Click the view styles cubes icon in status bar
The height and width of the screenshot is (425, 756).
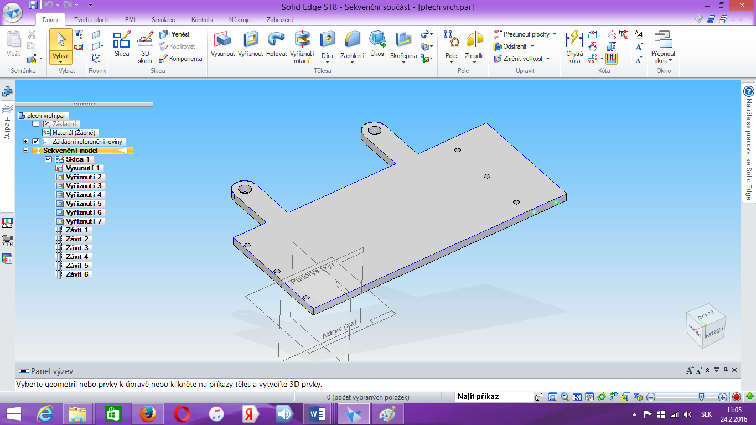point(639,397)
